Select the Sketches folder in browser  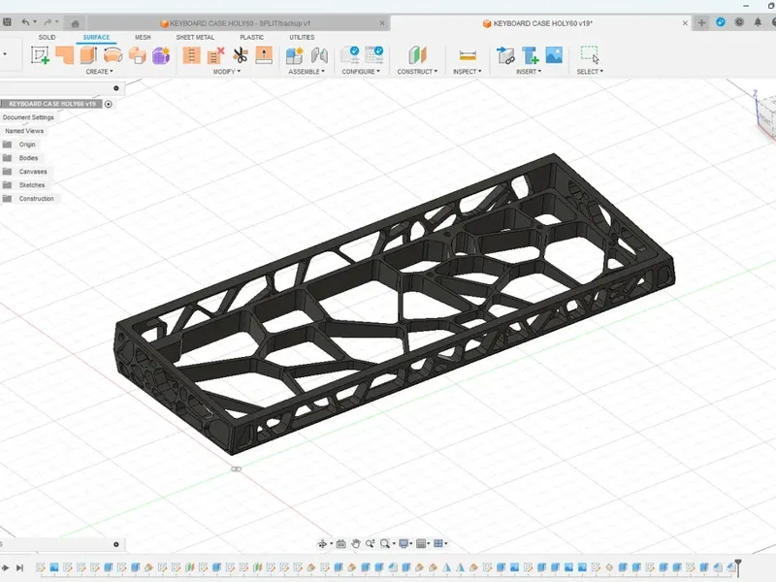32,185
